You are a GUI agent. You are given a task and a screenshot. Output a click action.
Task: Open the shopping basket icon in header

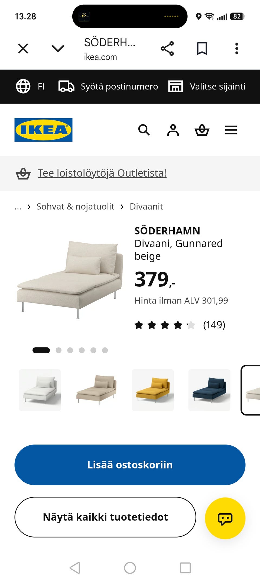click(x=202, y=130)
